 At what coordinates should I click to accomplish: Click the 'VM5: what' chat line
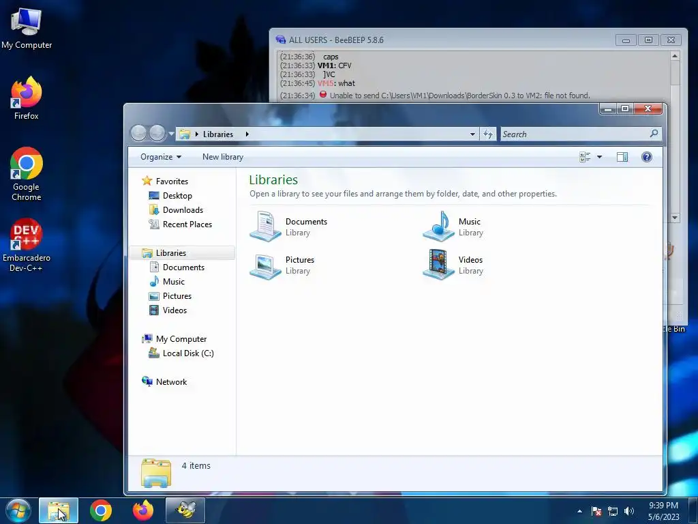336,83
